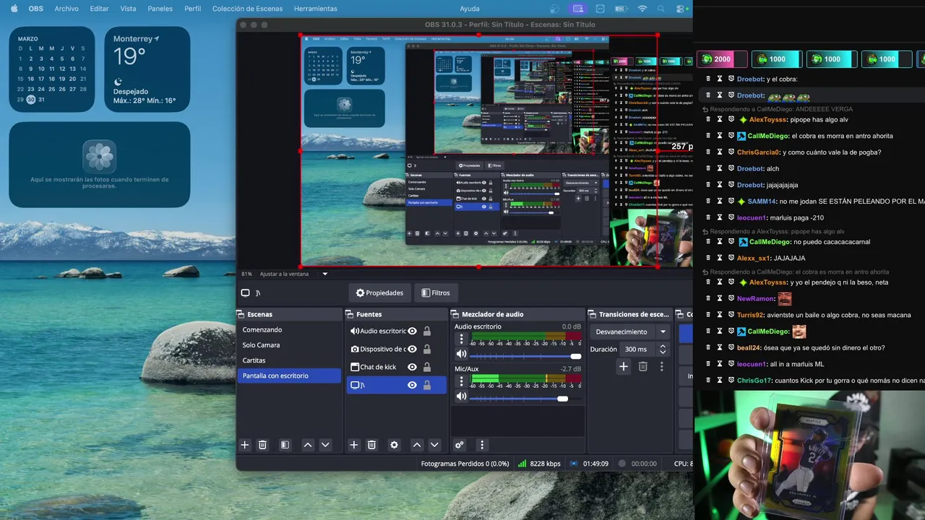Toggle lock on selected screen capture source
The image size is (925, 520).
[427, 385]
